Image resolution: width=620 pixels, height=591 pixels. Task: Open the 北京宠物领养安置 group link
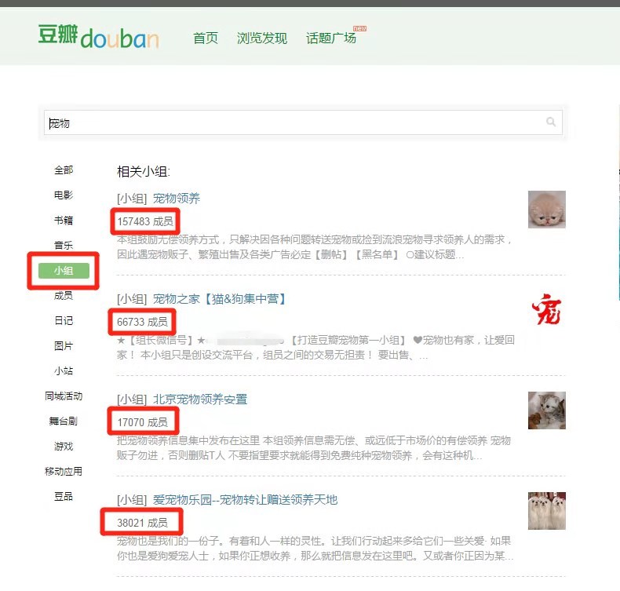click(200, 399)
